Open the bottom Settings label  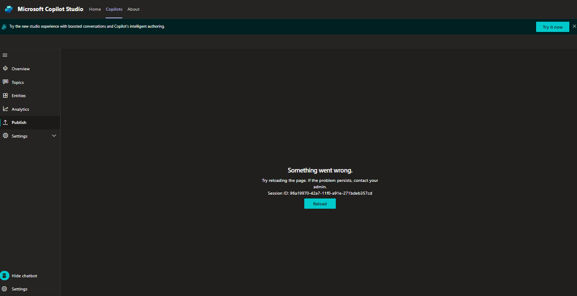click(x=20, y=289)
